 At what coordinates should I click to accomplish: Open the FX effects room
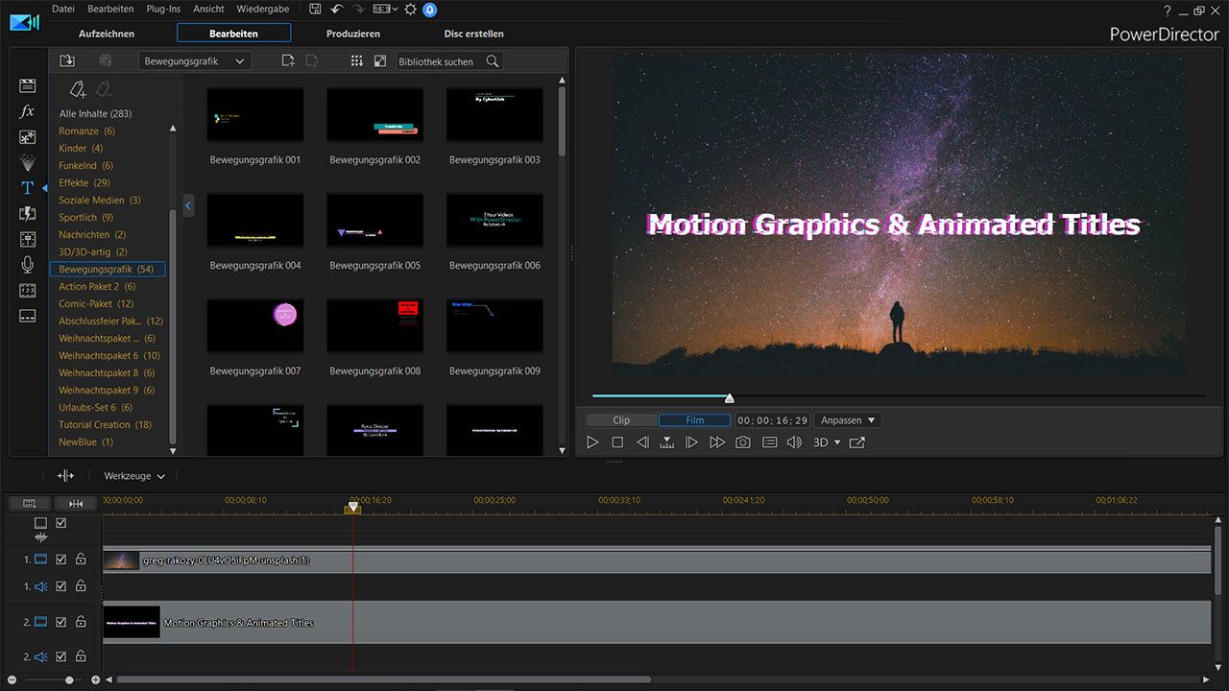point(27,111)
